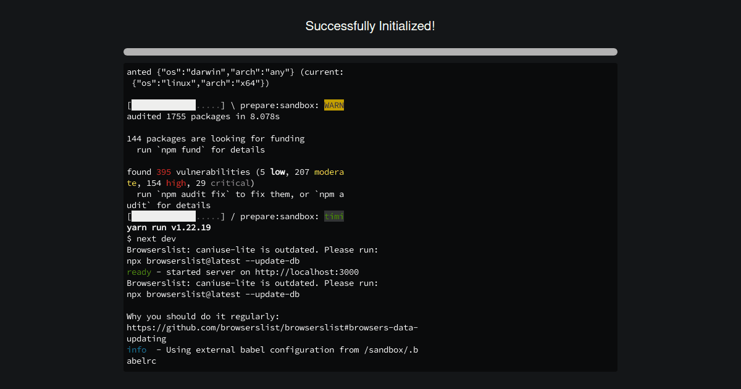Click the yellow "modera" severity text
The image size is (741, 389).
[x=329, y=172]
